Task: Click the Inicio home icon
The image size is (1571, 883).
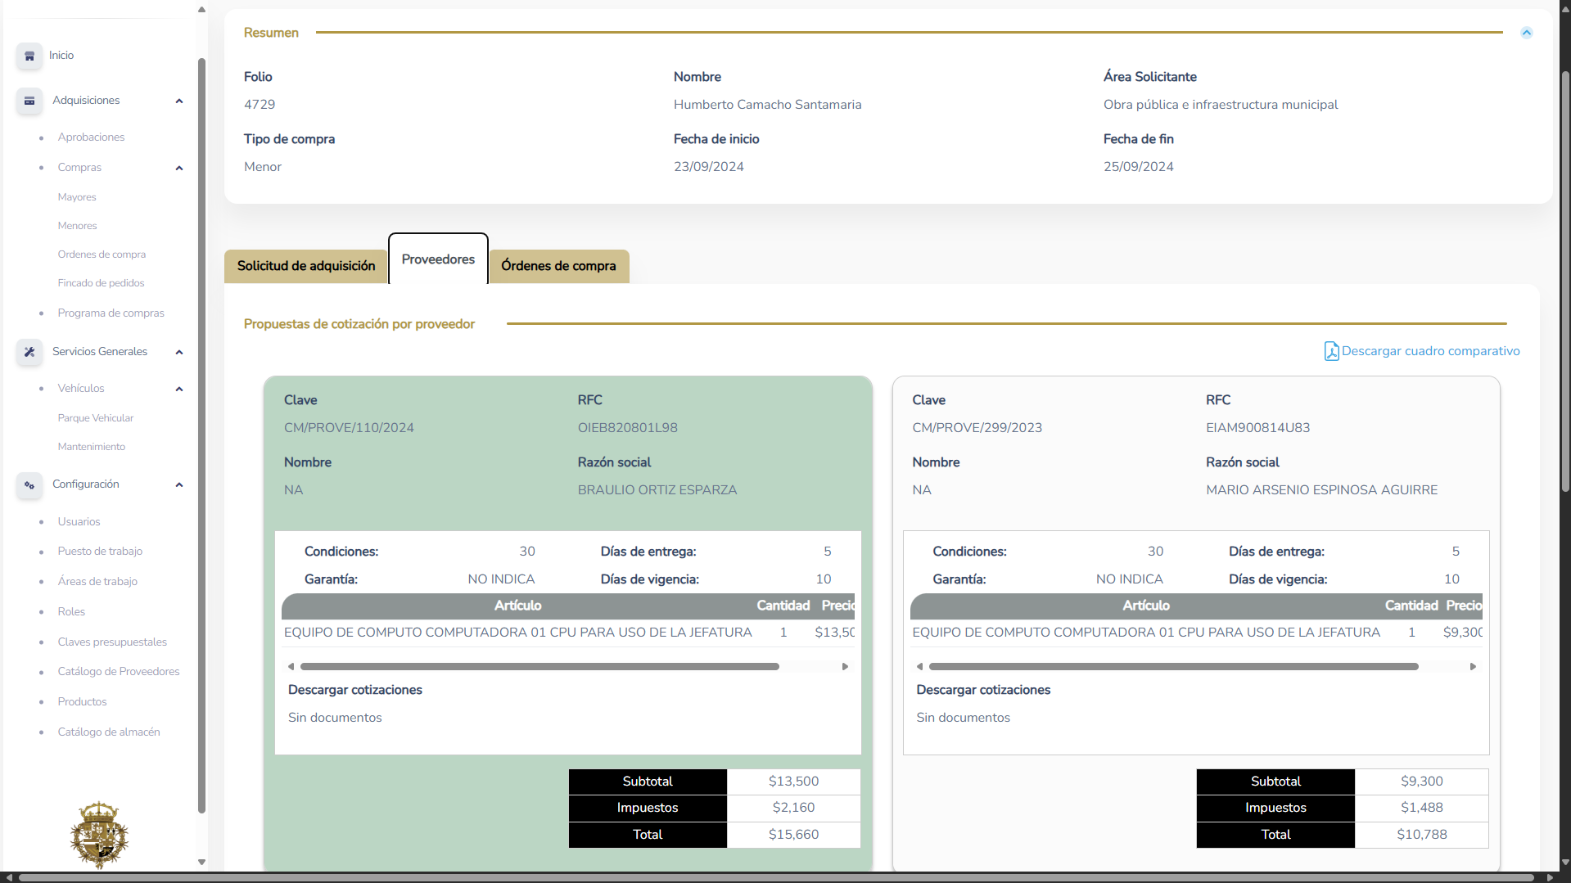Action: click(x=29, y=56)
